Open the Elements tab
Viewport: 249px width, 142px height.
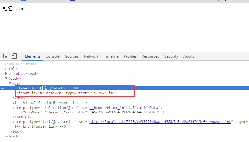coord(33,56)
